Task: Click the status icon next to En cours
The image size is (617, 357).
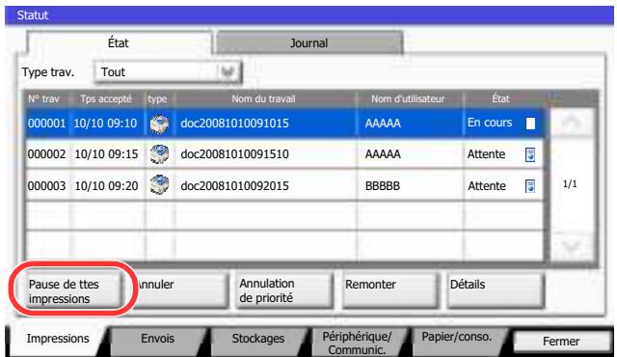Action: (x=530, y=124)
